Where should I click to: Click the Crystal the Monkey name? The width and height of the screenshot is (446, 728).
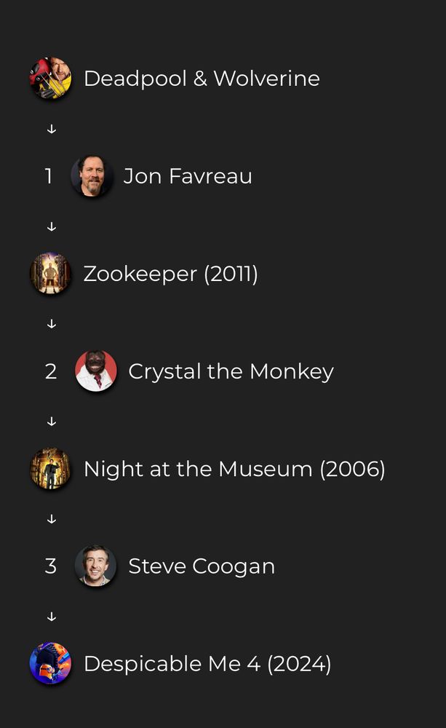[x=231, y=371]
